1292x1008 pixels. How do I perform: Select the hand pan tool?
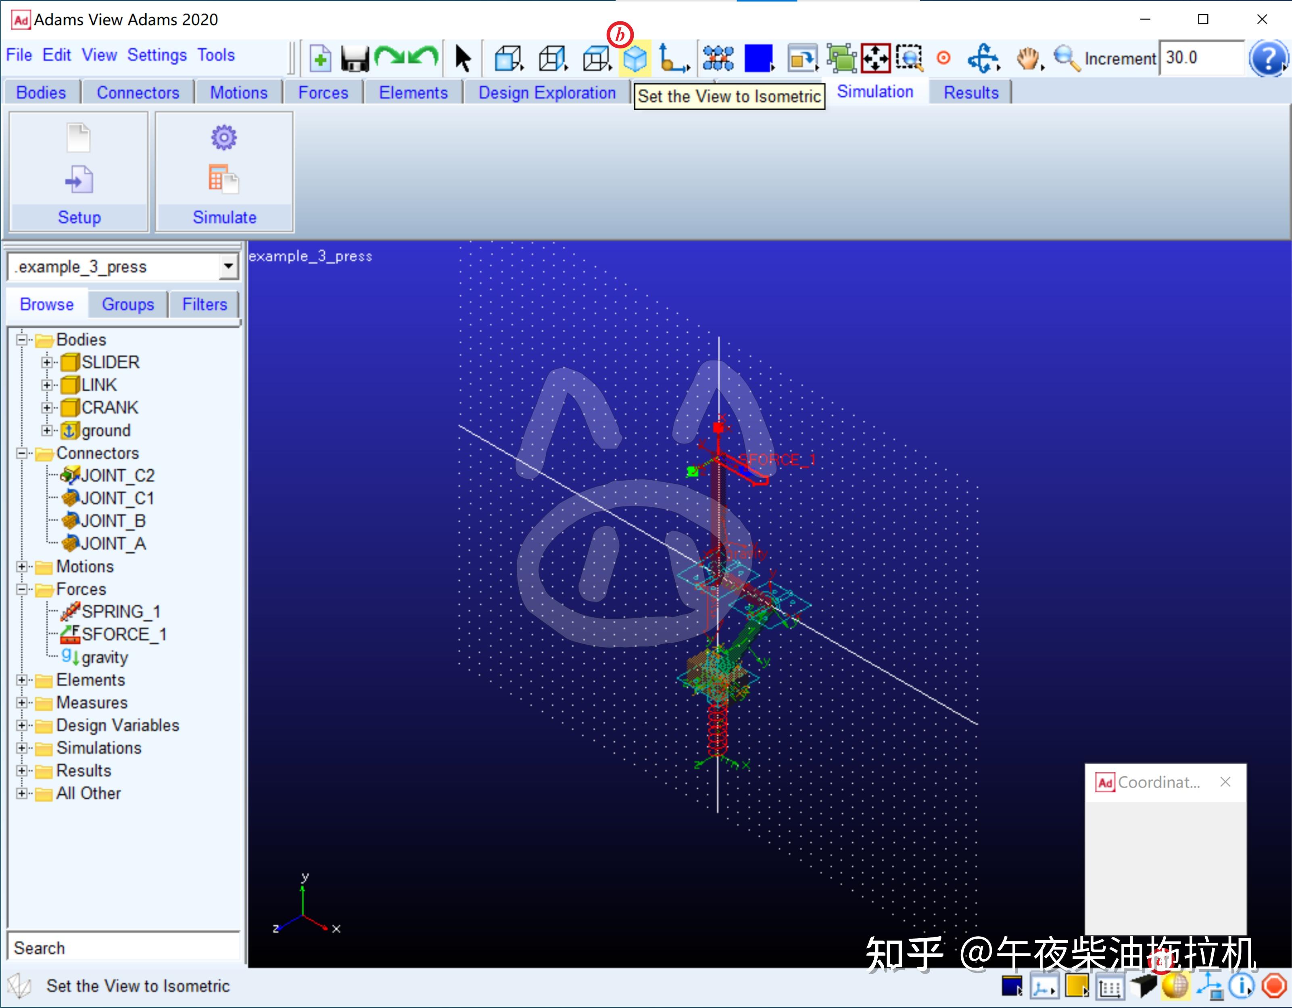click(1029, 58)
